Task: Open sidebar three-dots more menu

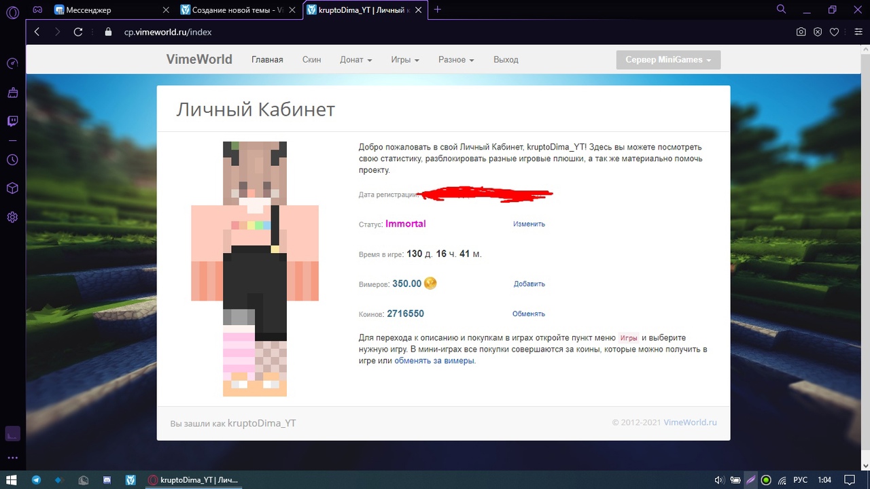Action: 12,458
